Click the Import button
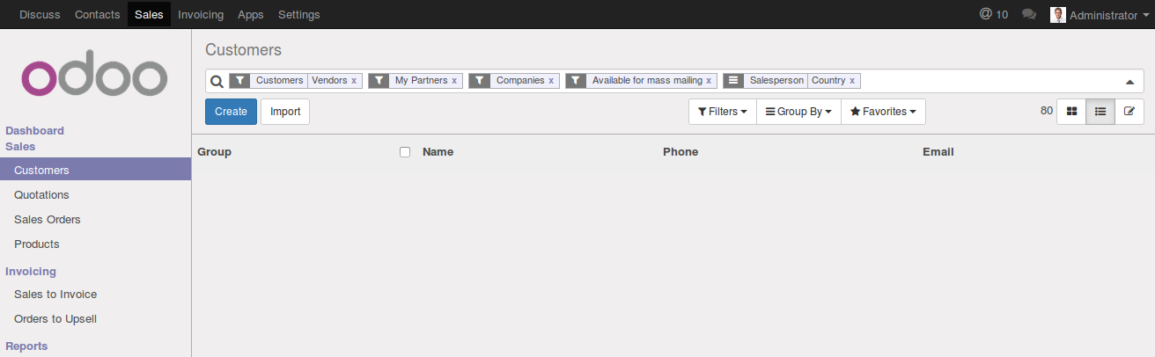 (285, 112)
